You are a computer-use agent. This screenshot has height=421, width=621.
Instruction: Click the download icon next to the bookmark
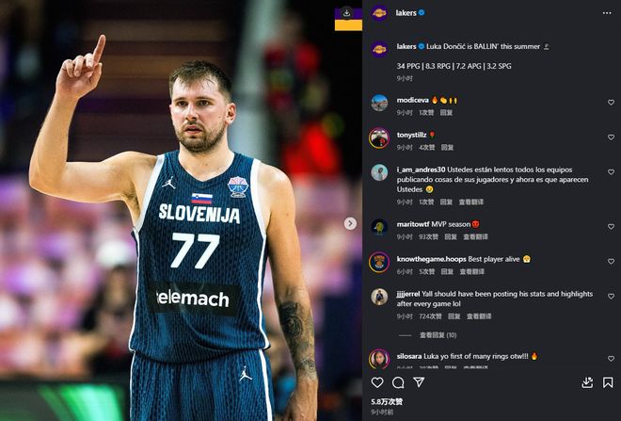pyautogui.click(x=587, y=382)
